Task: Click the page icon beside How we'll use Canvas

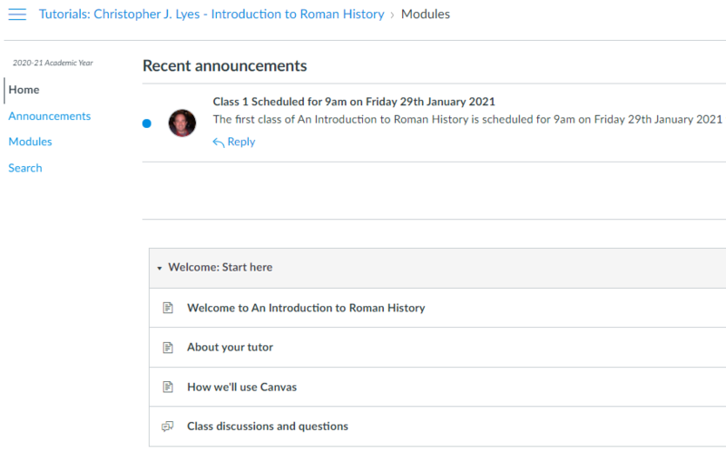Action: [x=168, y=387]
